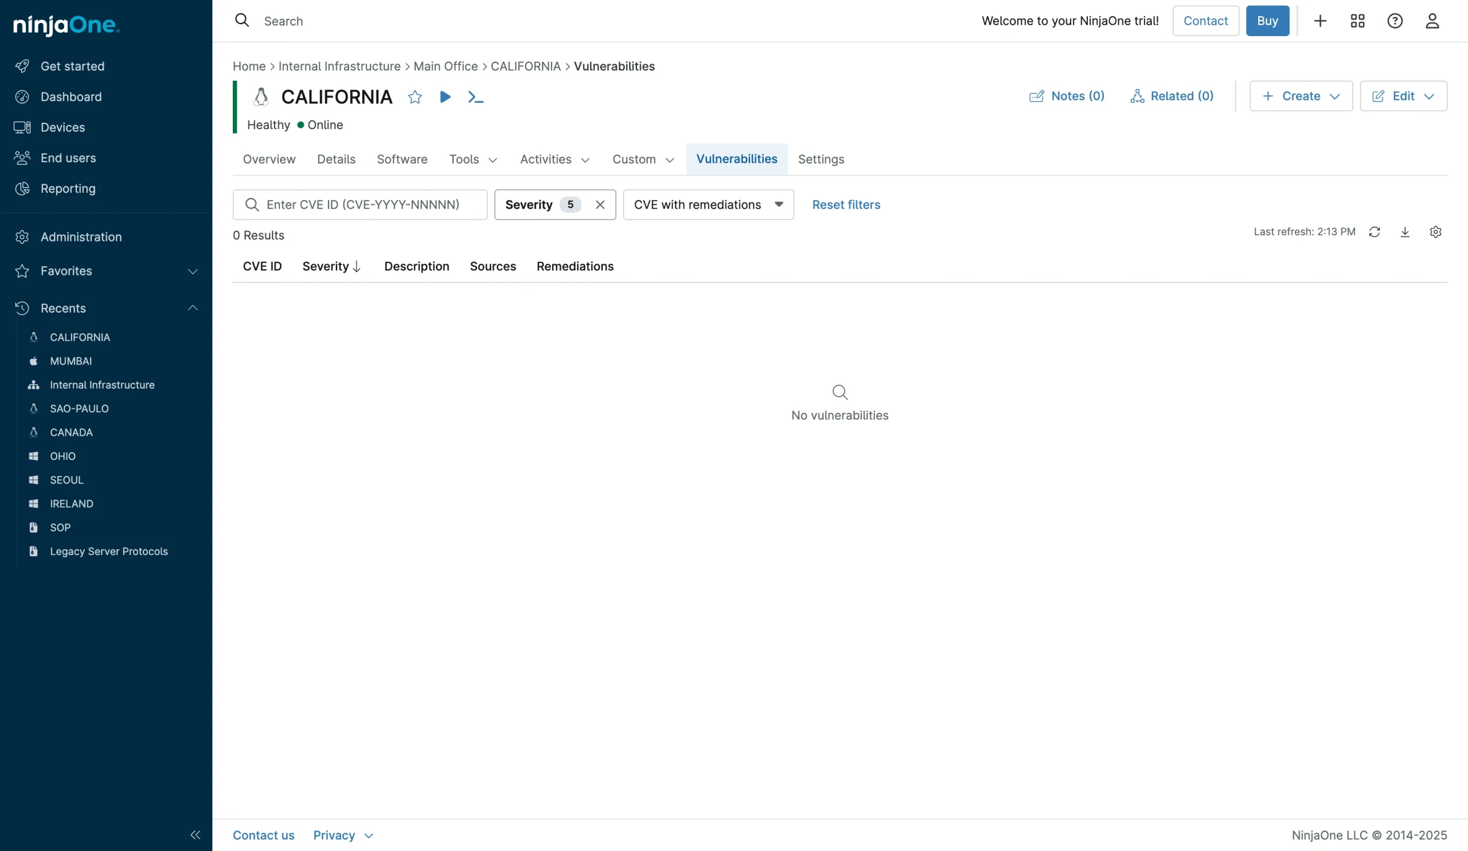Open Related (0)
The width and height of the screenshot is (1468, 851).
click(x=1172, y=96)
